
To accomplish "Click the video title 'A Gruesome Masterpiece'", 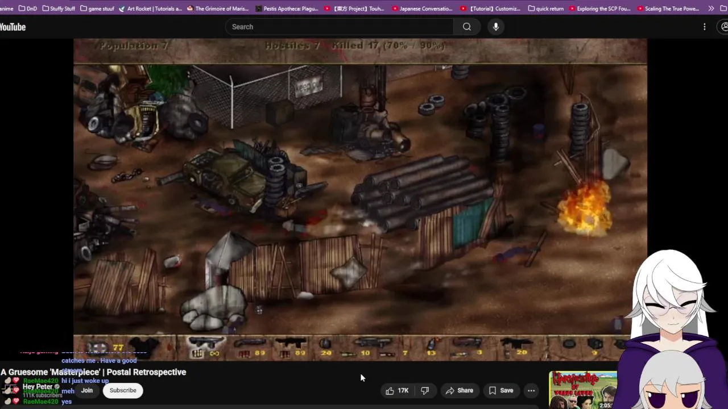I will click(x=93, y=372).
